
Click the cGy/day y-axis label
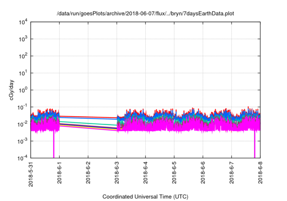pyautogui.click(x=12, y=90)
